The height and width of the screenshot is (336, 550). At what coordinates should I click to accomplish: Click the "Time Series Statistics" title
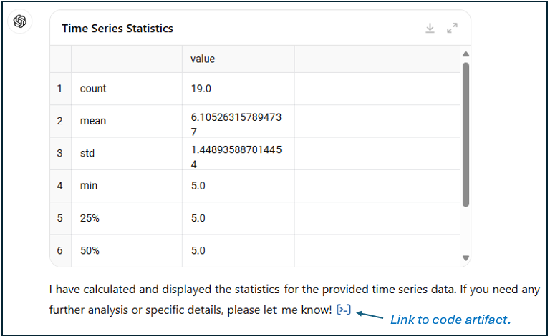pos(117,29)
